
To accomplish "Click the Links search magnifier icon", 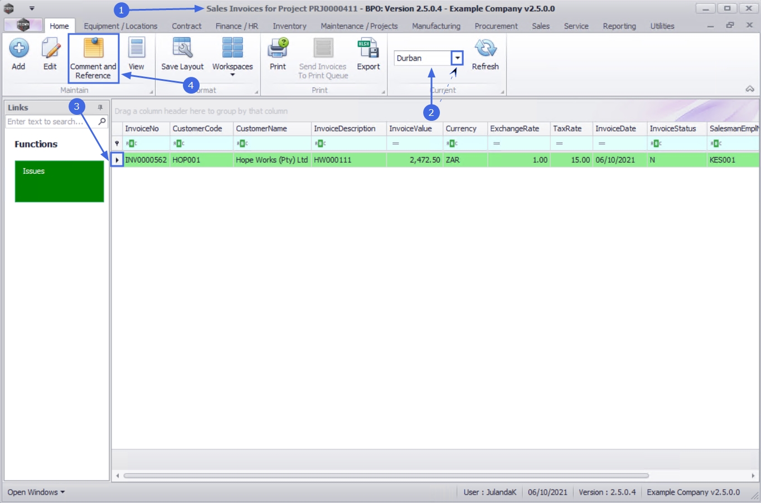I will [x=102, y=121].
